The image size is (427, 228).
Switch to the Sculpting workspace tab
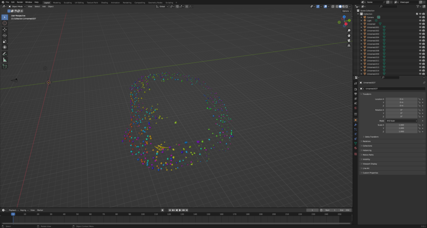click(68, 2)
